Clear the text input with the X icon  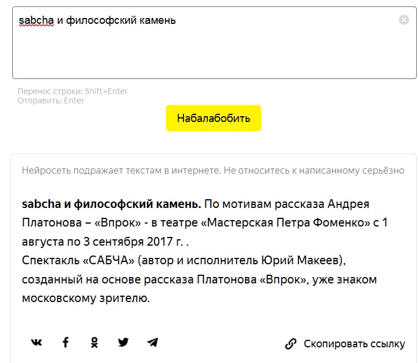404,20
